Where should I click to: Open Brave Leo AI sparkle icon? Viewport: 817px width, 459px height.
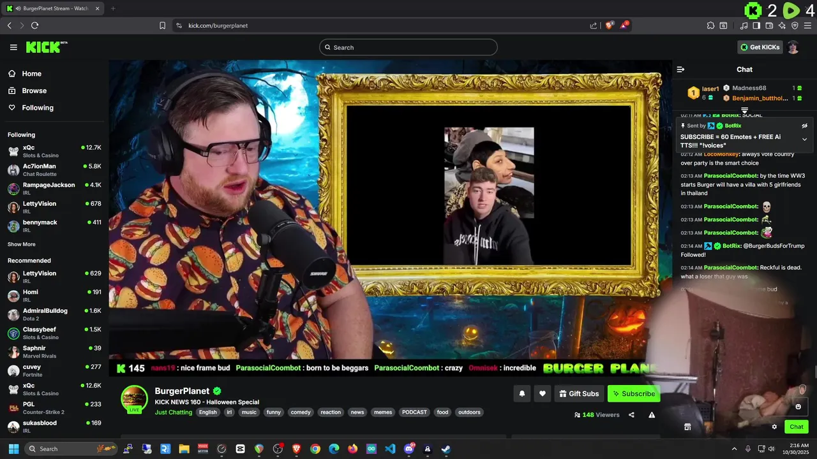click(782, 25)
